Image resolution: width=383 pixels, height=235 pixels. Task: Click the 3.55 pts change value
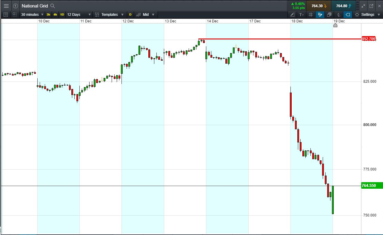[299, 8]
